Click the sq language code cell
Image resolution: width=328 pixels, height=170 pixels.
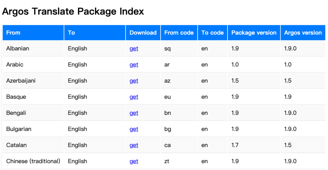pos(167,48)
